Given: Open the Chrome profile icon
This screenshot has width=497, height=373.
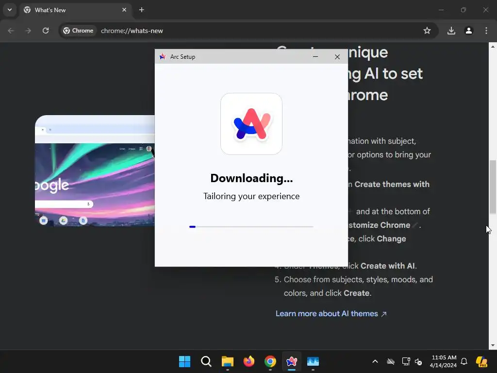Looking at the screenshot, I should click(x=469, y=31).
